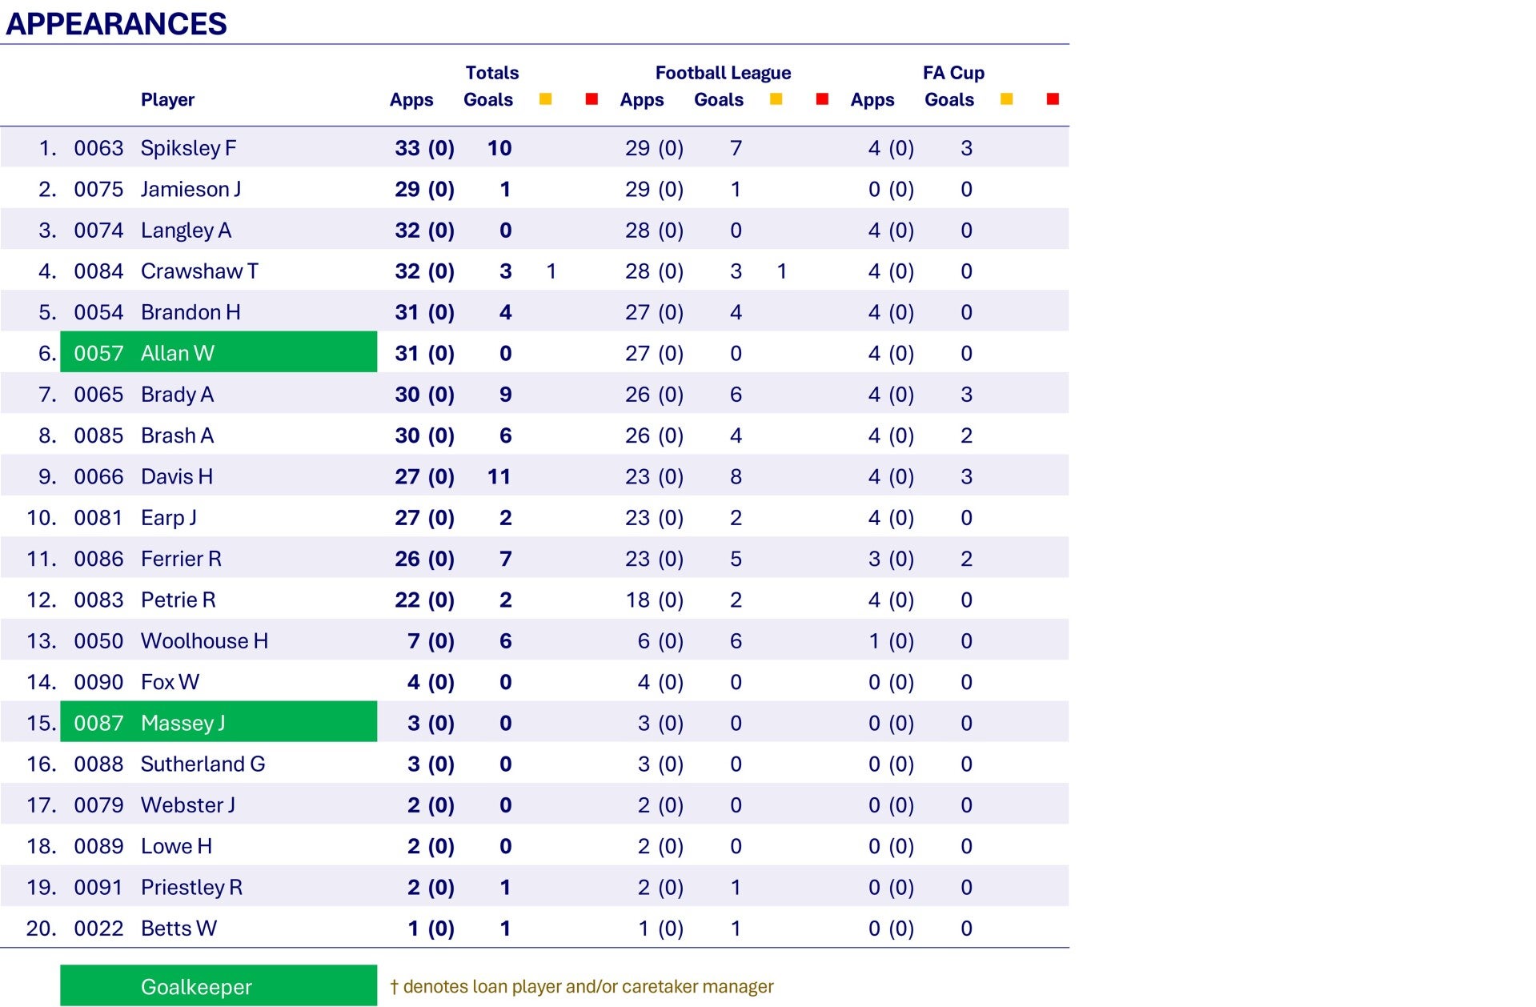Click the FA Cup group header

click(x=953, y=73)
